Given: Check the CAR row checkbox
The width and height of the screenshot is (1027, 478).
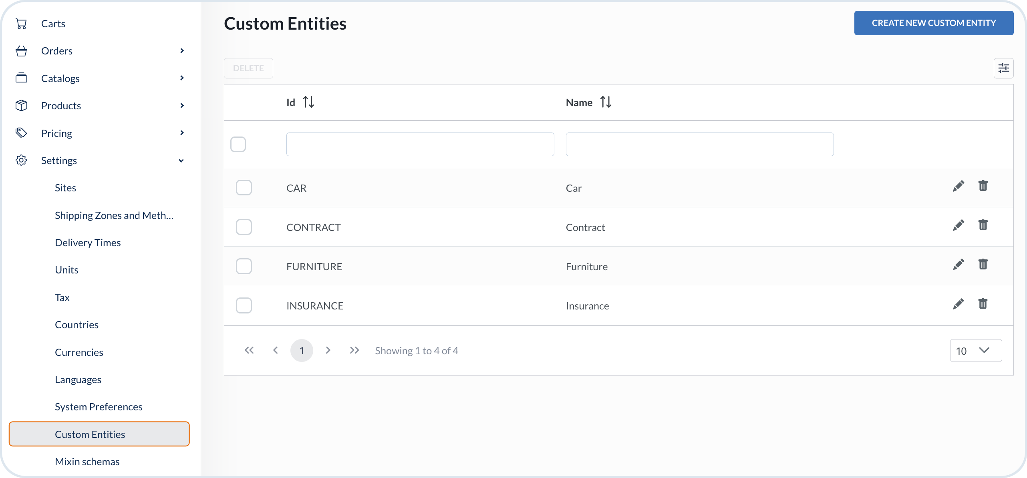Looking at the screenshot, I should 244,187.
